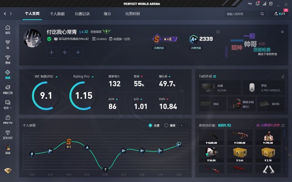The image size is (292, 182).
Task: Click the 132 matches count value
Action: pos(115,84)
